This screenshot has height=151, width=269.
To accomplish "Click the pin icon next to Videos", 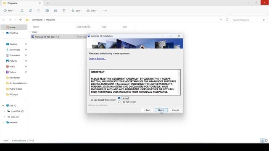I will [x=26, y=72].
